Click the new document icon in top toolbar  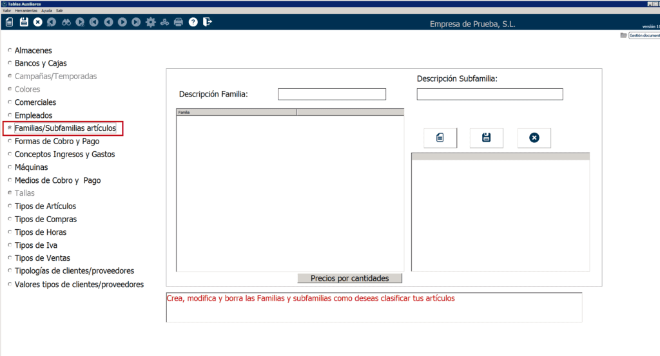(x=9, y=23)
